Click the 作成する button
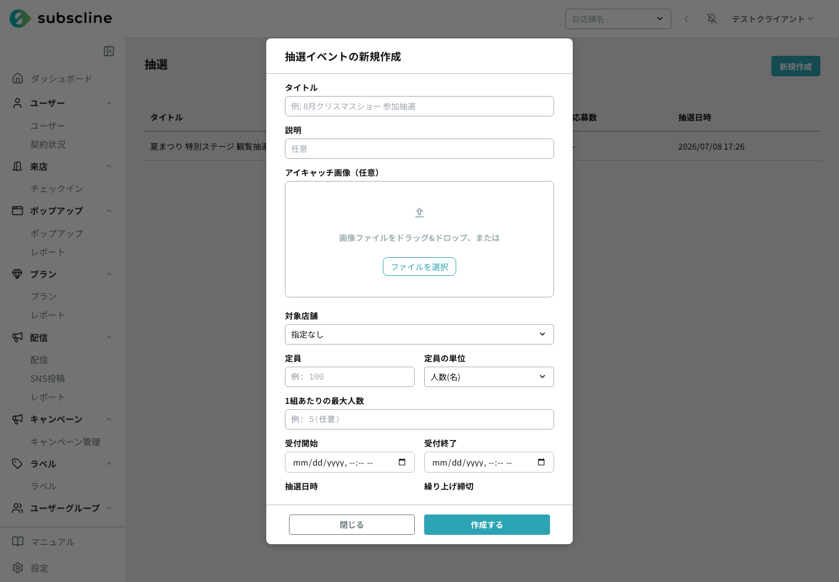The width and height of the screenshot is (839, 582). click(487, 524)
